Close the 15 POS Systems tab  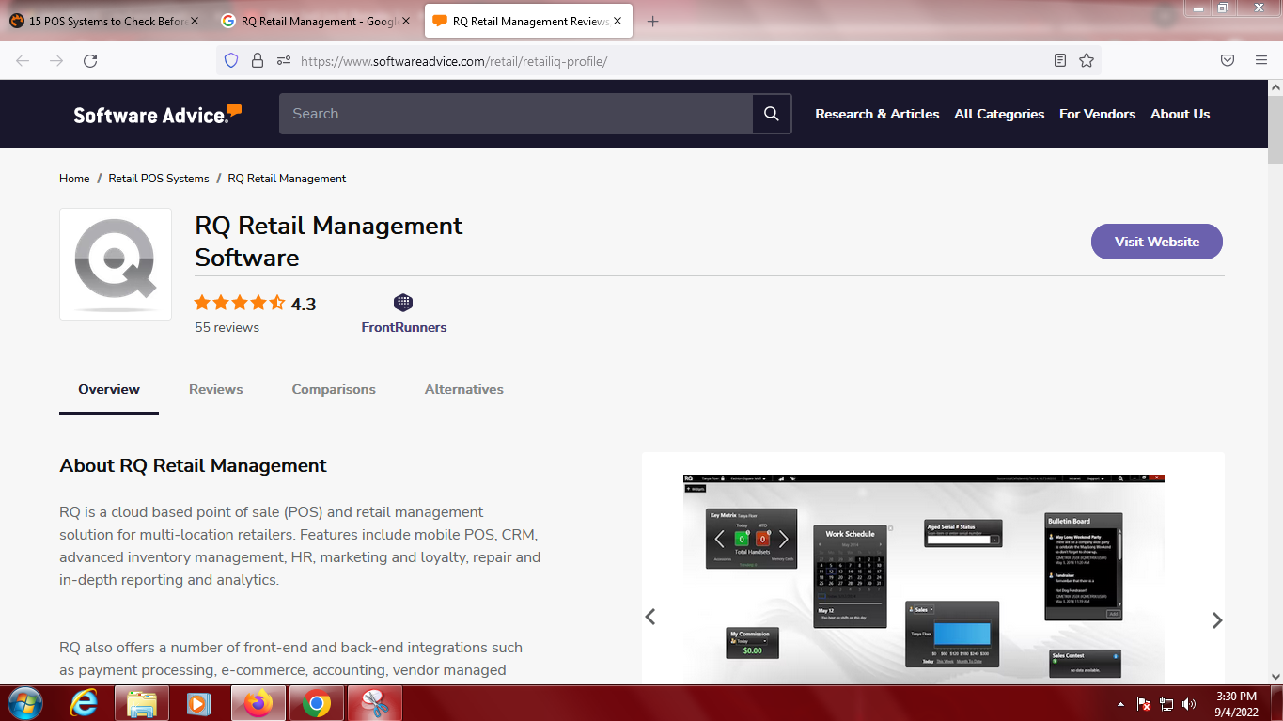pyautogui.click(x=196, y=21)
